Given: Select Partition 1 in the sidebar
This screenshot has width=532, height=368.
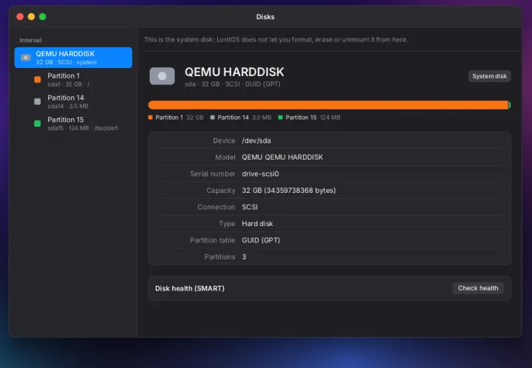Looking at the screenshot, I should click(73, 80).
